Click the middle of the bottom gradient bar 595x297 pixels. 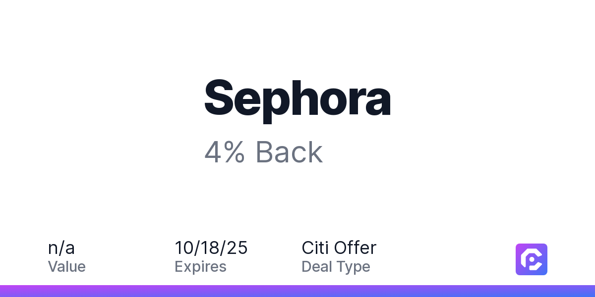click(297, 291)
